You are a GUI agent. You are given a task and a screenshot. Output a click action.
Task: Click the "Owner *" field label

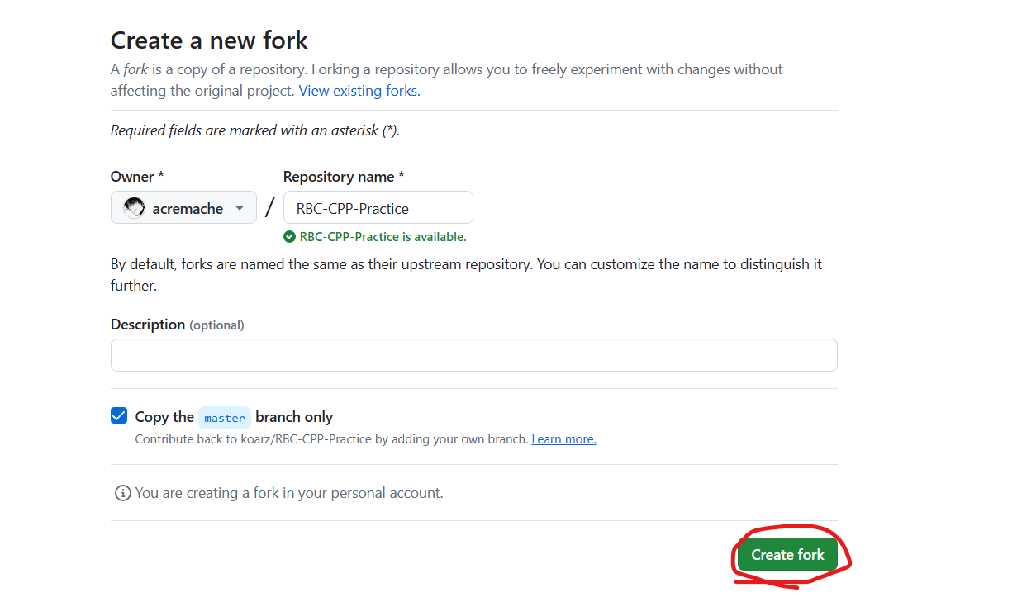[137, 177]
